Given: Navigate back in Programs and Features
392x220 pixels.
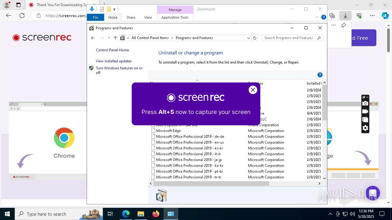Looking at the screenshot, I should 93,38.
